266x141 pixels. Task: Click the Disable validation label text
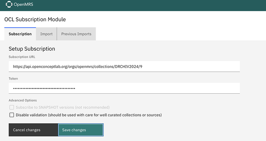click(x=89, y=115)
